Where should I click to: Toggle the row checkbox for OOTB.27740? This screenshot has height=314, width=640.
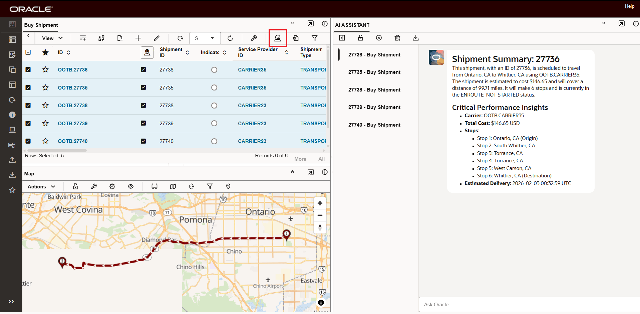coord(28,141)
